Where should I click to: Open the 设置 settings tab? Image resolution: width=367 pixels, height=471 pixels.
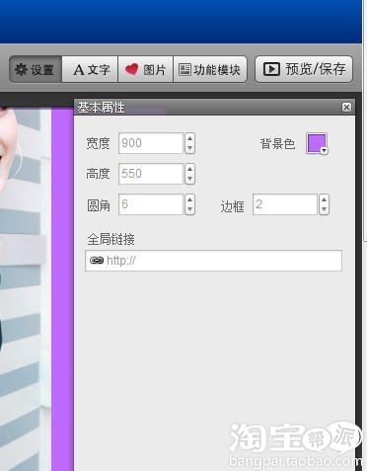(x=36, y=69)
